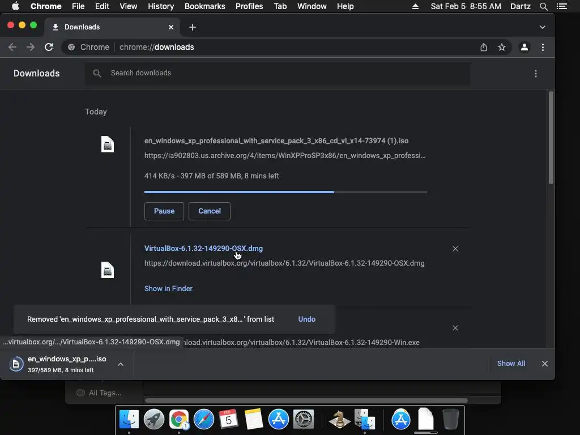This screenshot has width=580, height=435.
Task: Open the Downloads page more actions menu
Action: click(x=536, y=74)
